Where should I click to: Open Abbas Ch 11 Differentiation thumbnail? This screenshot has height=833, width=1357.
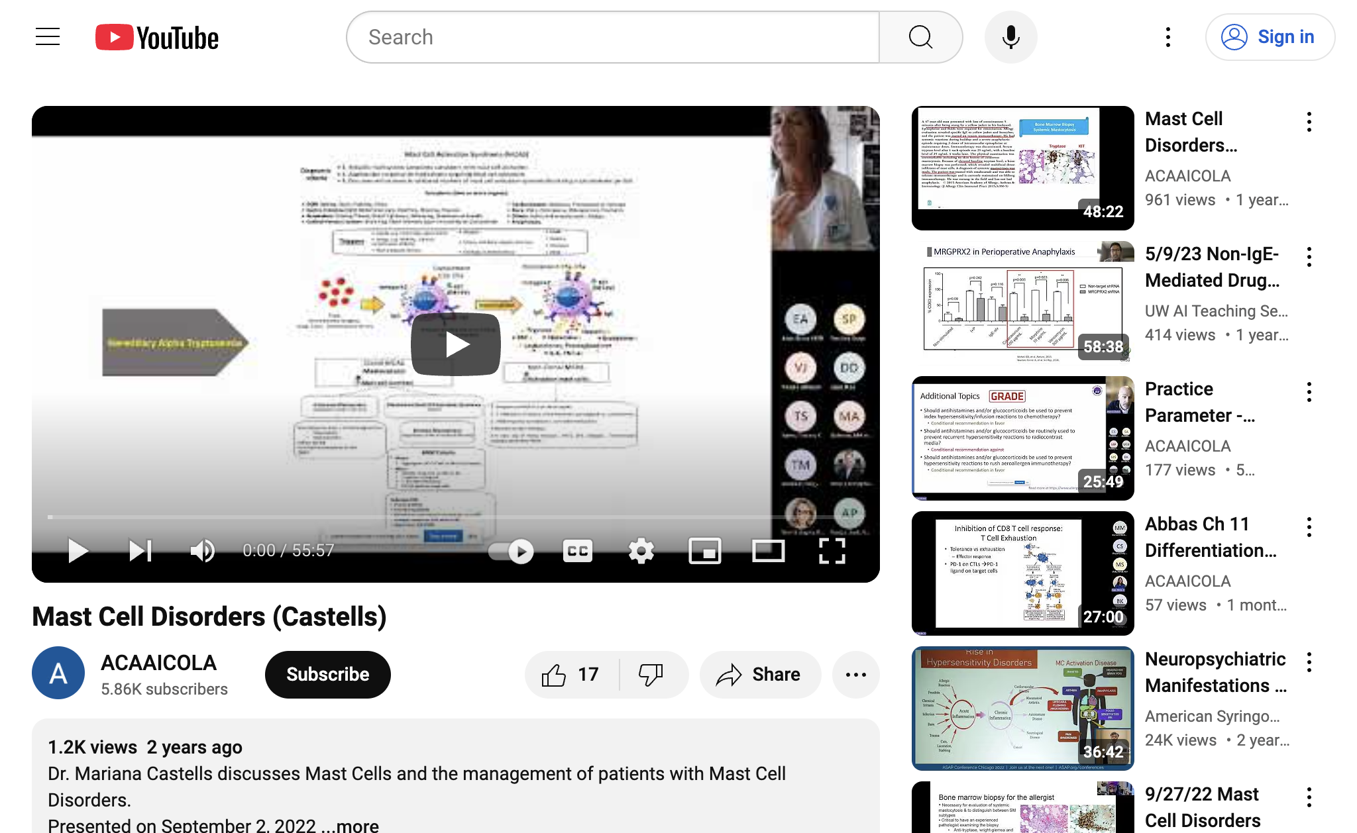point(1022,573)
